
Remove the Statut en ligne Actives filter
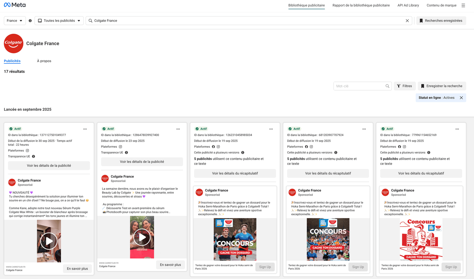(461, 98)
